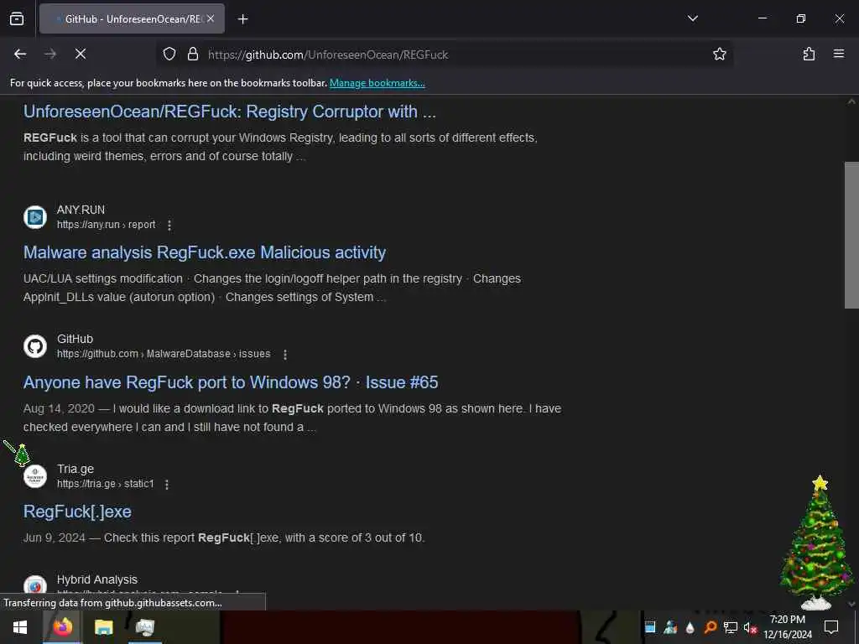The width and height of the screenshot is (859, 644).
Task: Open the Manage bookmarks link
Action: 377,83
